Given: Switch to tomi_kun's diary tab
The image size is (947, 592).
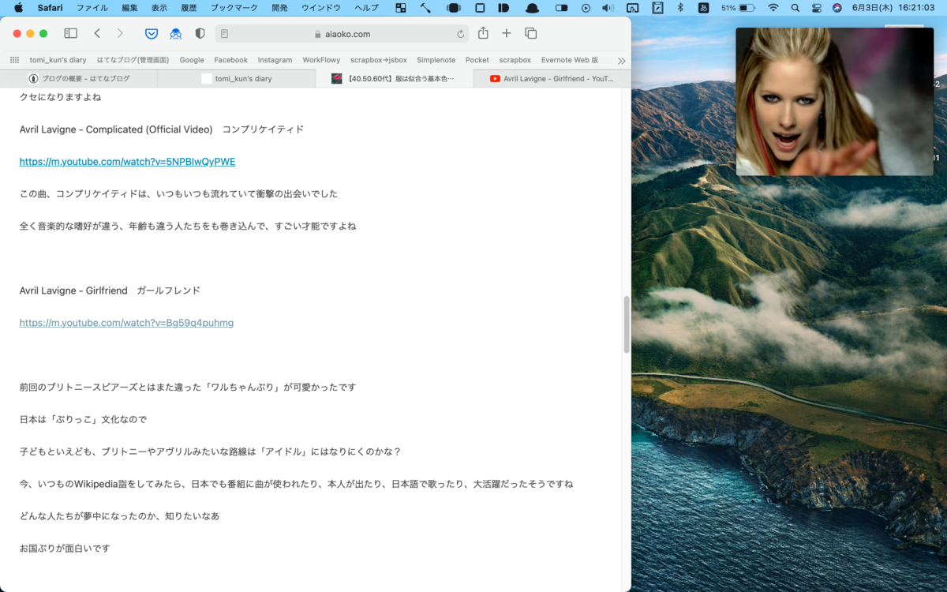Looking at the screenshot, I should [x=237, y=78].
